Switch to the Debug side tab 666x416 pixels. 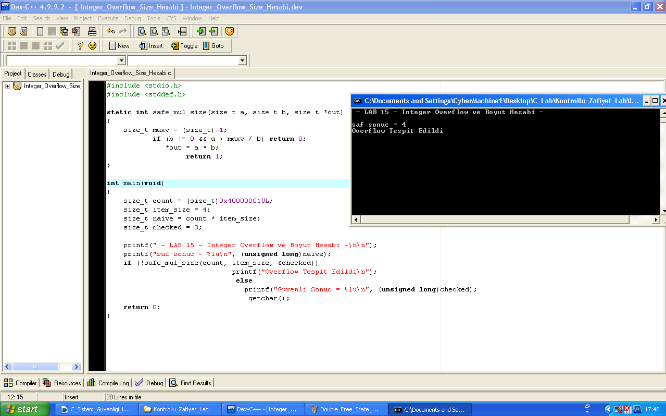click(61, 75)
